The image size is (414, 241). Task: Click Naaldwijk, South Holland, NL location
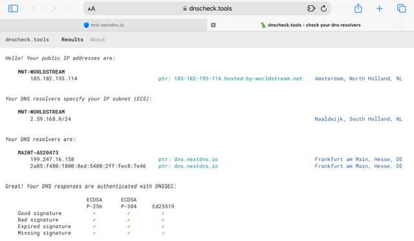[x=358, y=119]
